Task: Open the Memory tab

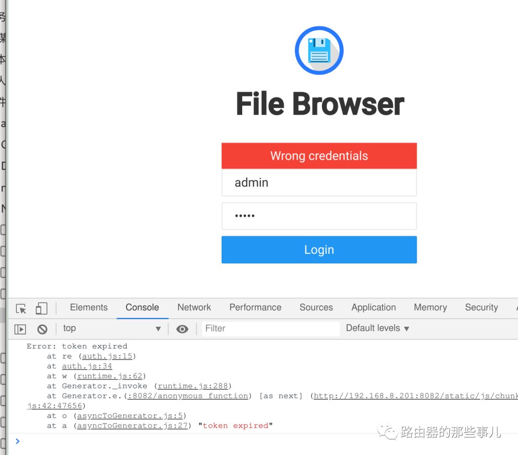Action: (x=430, y=307)
